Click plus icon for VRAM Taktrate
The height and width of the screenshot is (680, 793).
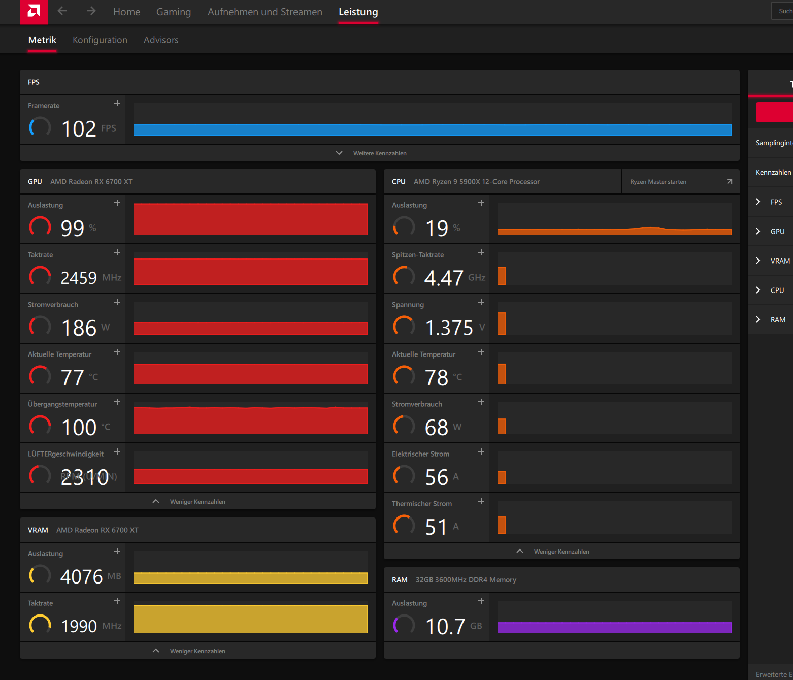coord(117,601)
